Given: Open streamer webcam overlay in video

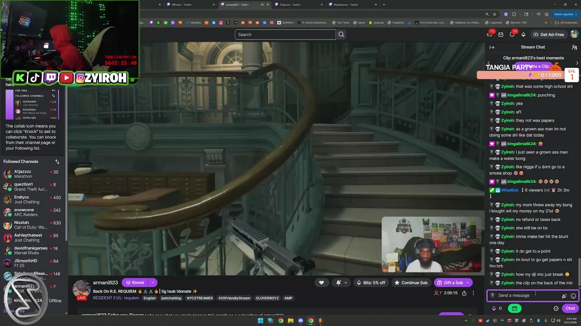Looking at the screenshot, I should (x=431, y=244).
